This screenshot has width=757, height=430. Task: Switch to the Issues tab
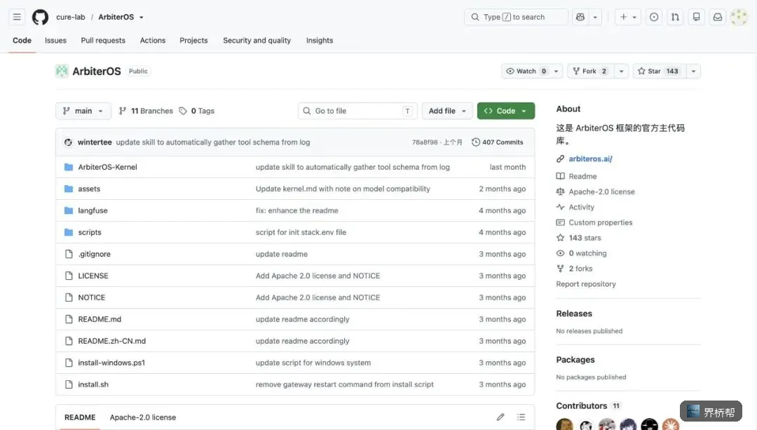[x=55, y=41]
